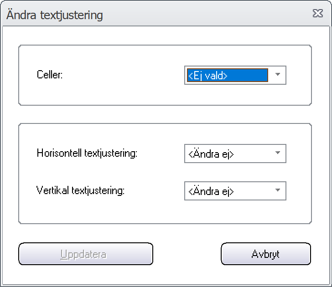The width and height of the screenshot is (332, 287).
Task: Open the Celler dropdown arrow
Action: coord(278,74)
